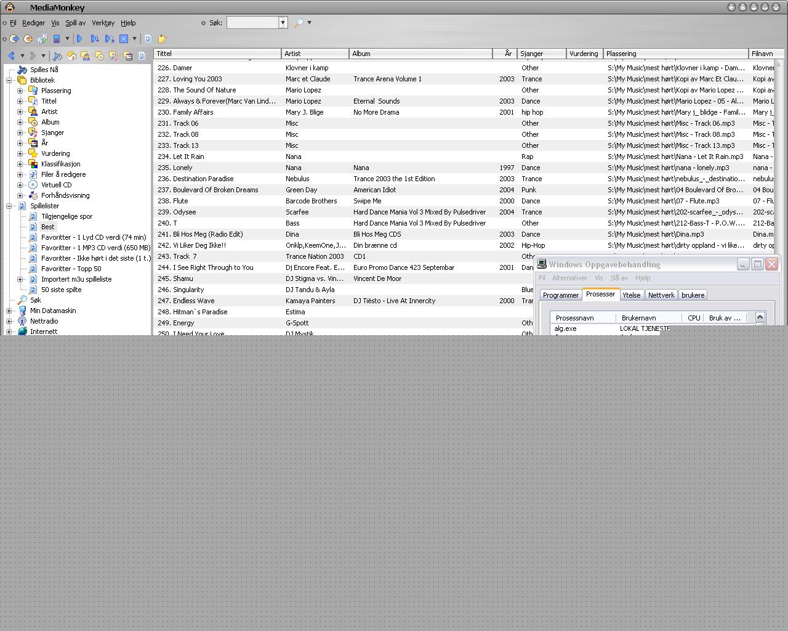788x631 pixels.
Task: Click the blue back navigation arrow
Action: (11, 56)
